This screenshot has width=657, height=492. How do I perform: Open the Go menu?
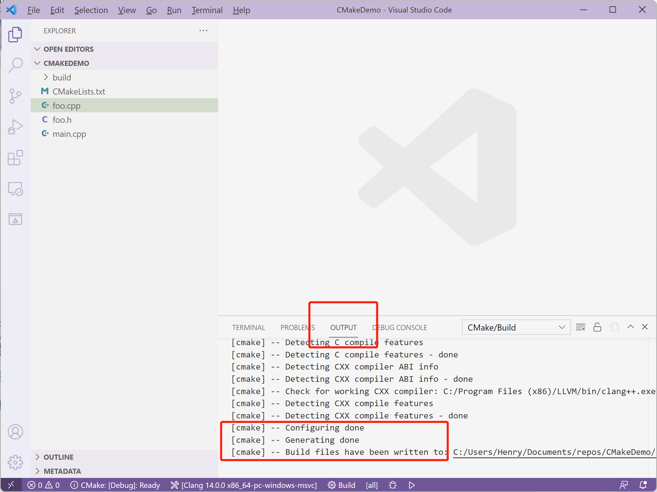151,10
